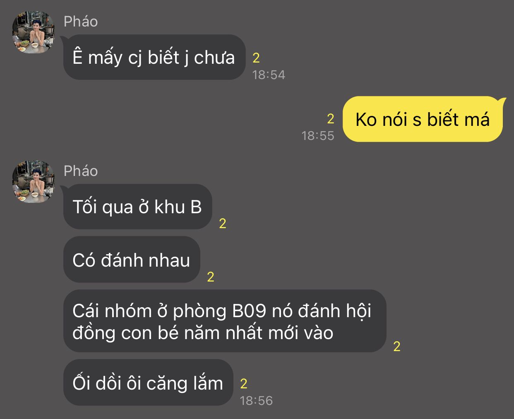The width and height of the screenshot is (514, 419).
Task: Tap the long message about phòng B09
Action: [x=224, y=321]
